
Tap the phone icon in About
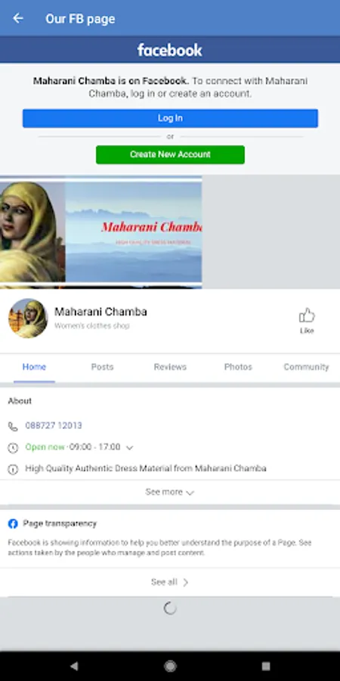[x=13, y=426]
